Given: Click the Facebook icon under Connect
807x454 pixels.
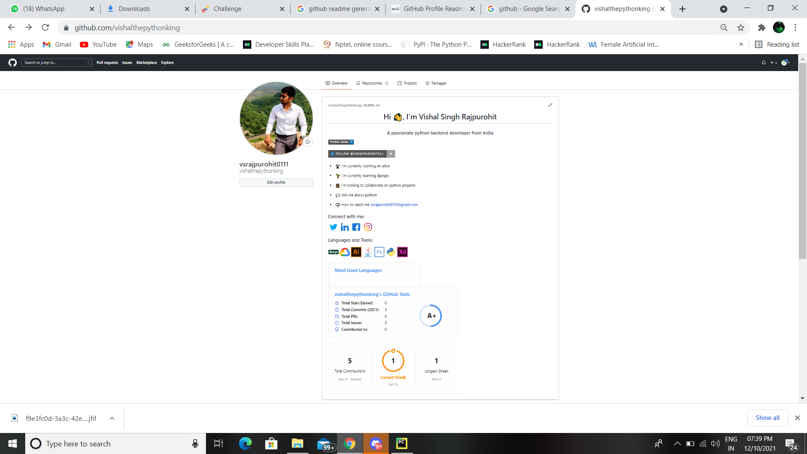Looking at the screenshot, I should pos(356,227).
